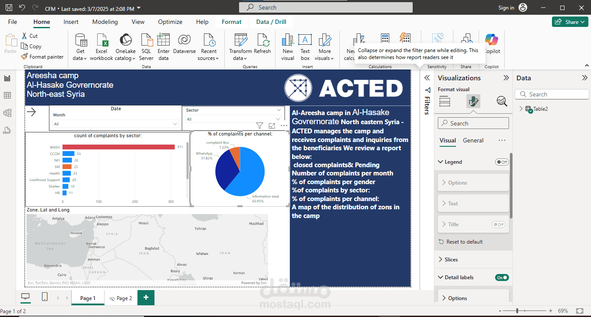Expand the Table2 item in Data pane
This screenshot has width=591, height=317.
pyautogui.click(x=521, y=109)
